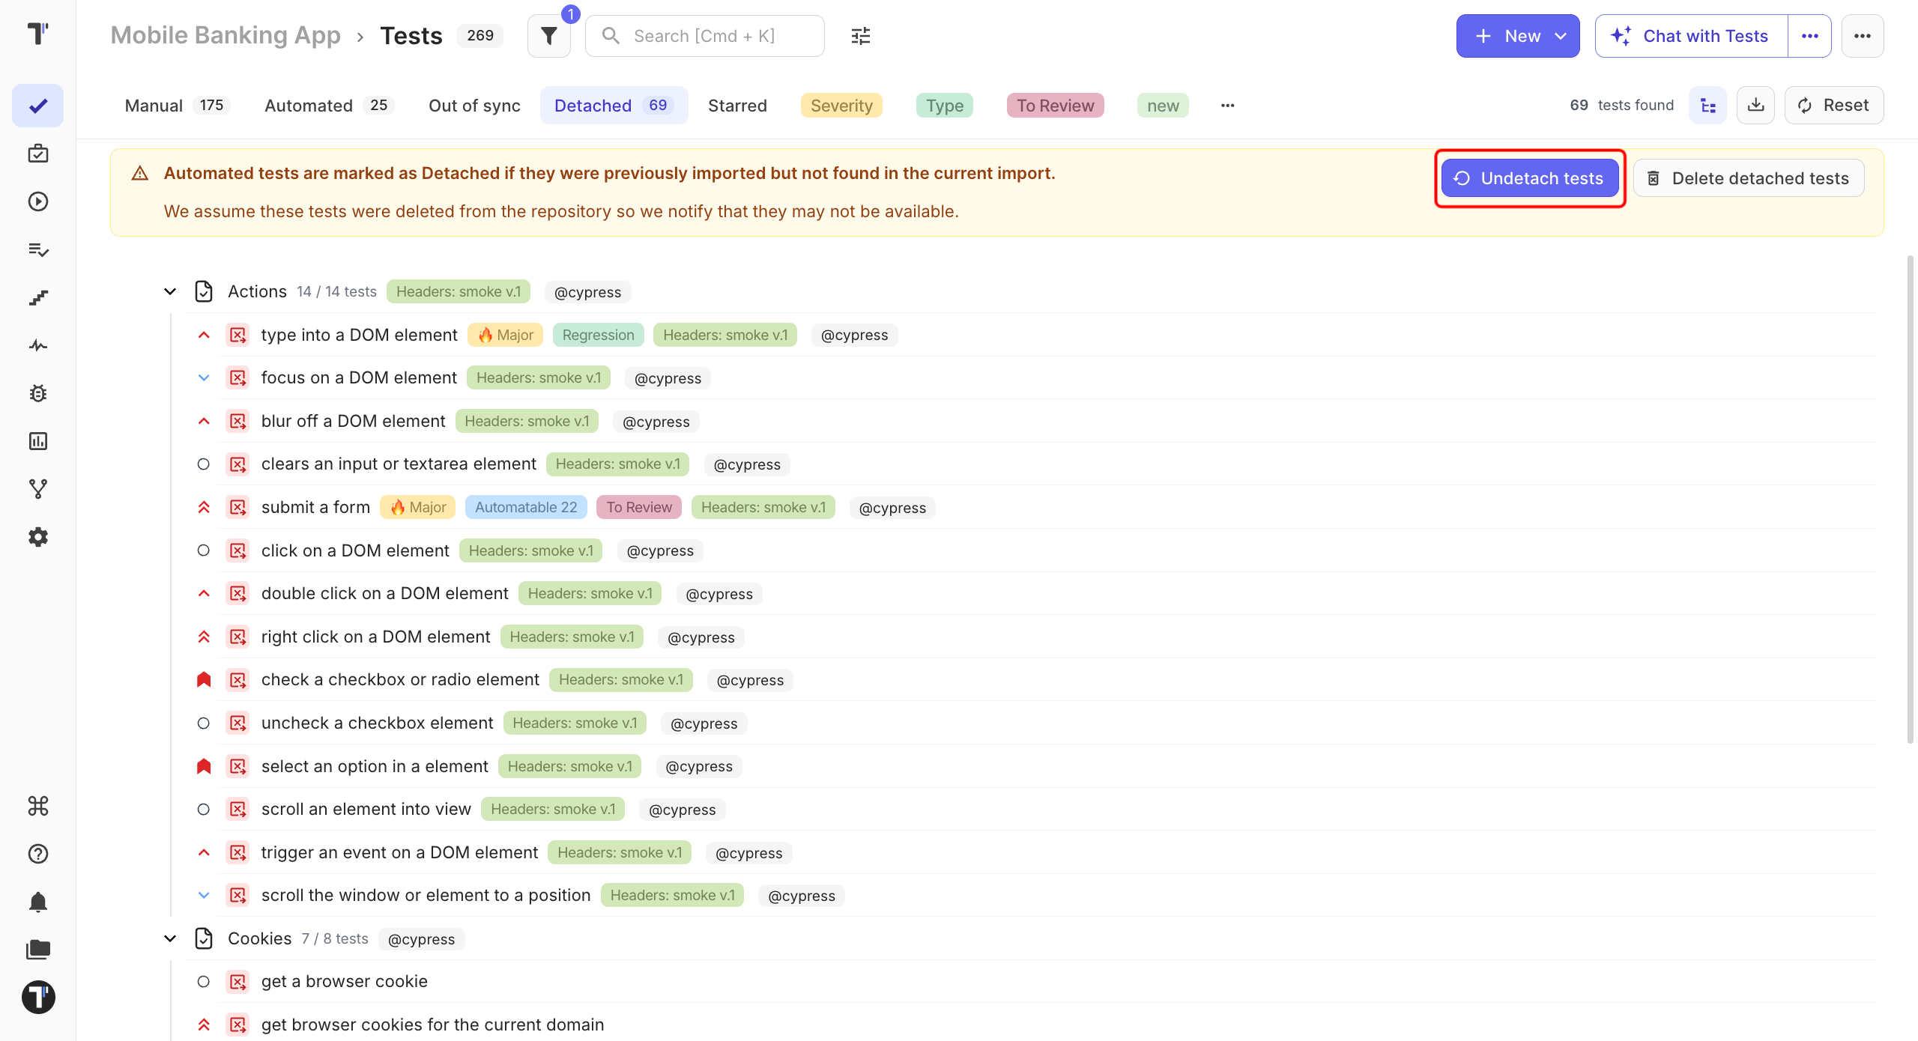The width and height of the screenshot is (1918, 1041).
Task: Open the command key shortcuts icon
Action: click(x=38, y=806)
